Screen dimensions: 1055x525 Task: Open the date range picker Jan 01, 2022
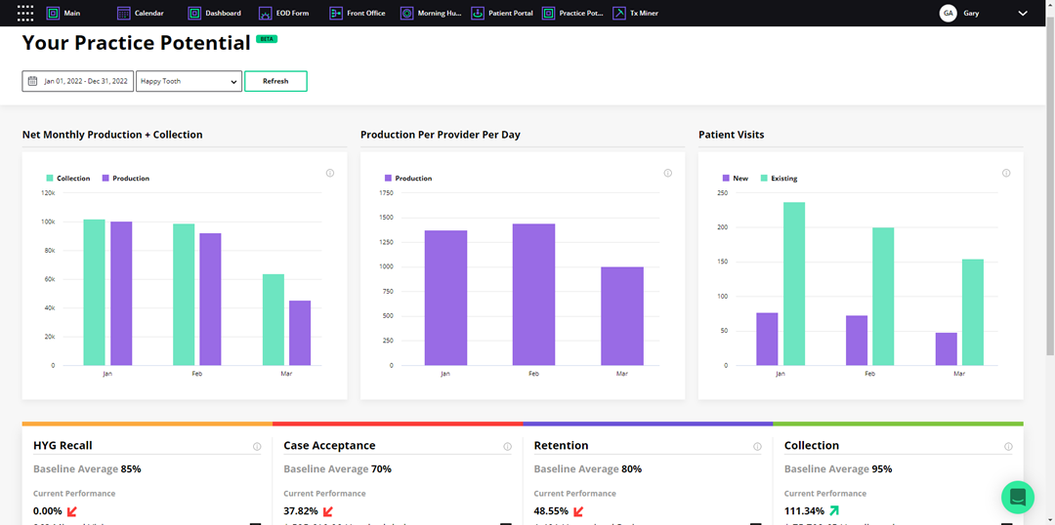(78, 82)
